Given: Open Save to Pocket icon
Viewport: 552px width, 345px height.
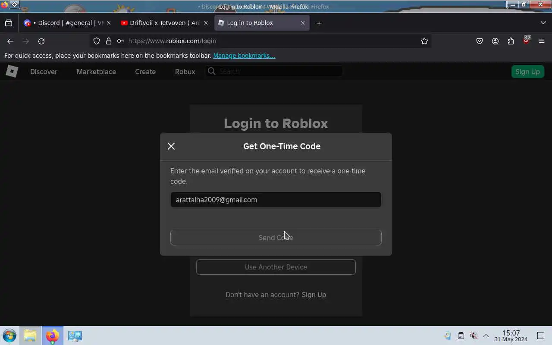Looking at the screenshot, I should pyautogui.click(x=480, y=41).
